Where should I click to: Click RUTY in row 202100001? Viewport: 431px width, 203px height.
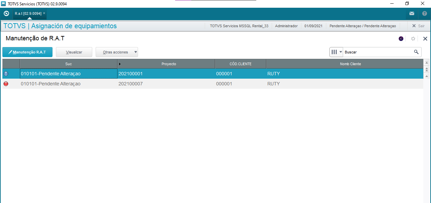273,74
